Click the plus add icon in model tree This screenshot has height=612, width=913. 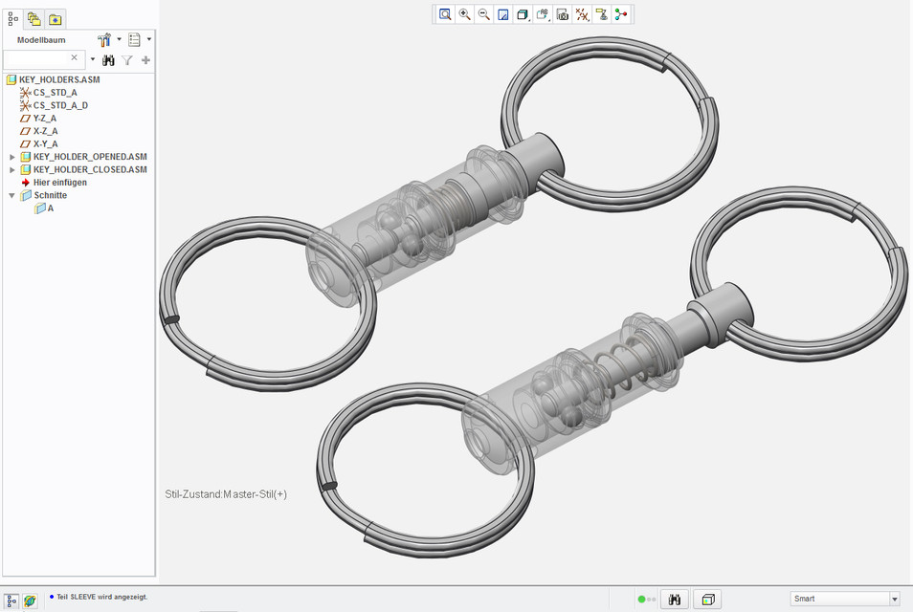click(145, 60)
